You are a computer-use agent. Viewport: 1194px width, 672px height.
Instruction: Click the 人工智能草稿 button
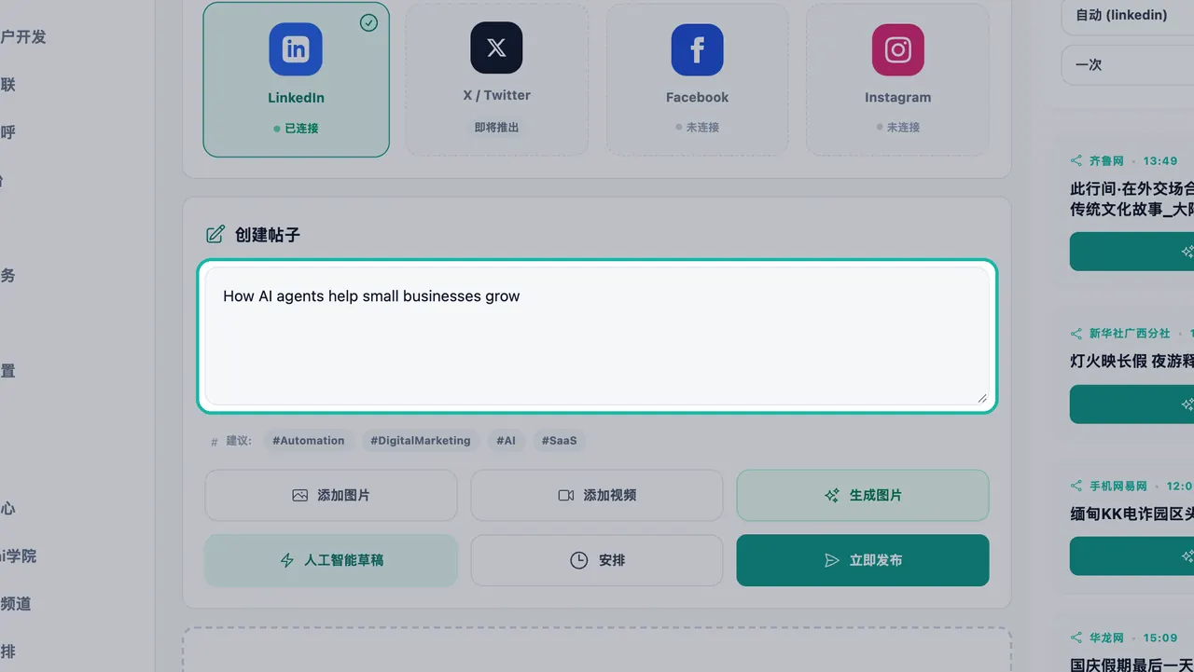point(331,560)
